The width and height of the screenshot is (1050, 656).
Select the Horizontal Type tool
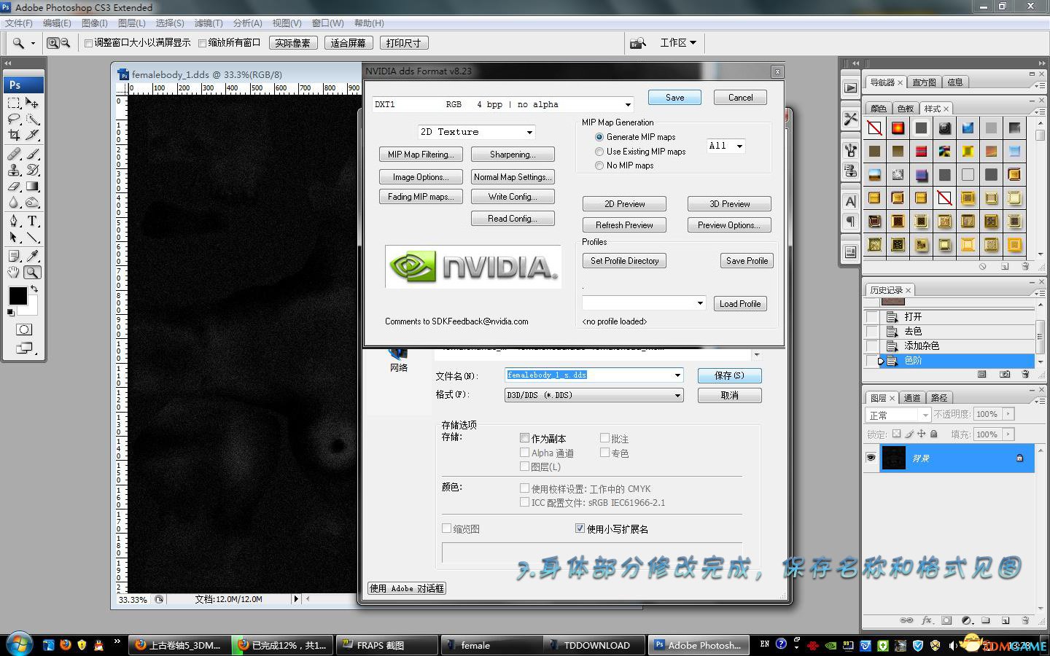(x=32, y=221)
